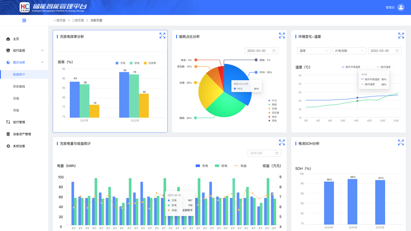Select 历史曲线 submenu item
The height and width of the screenshot is (231, 411).
pyautogui.click(x=19, y=86)
